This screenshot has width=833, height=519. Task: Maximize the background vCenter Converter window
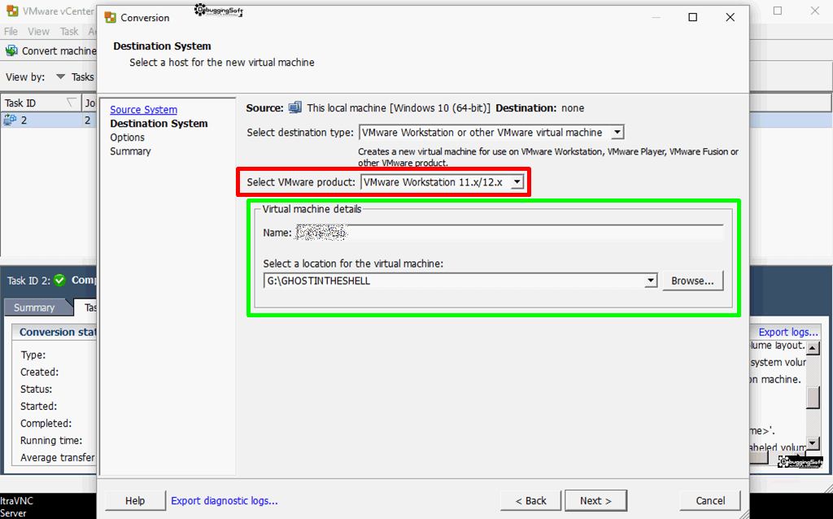pyautogui.click(x=778, y=11)
